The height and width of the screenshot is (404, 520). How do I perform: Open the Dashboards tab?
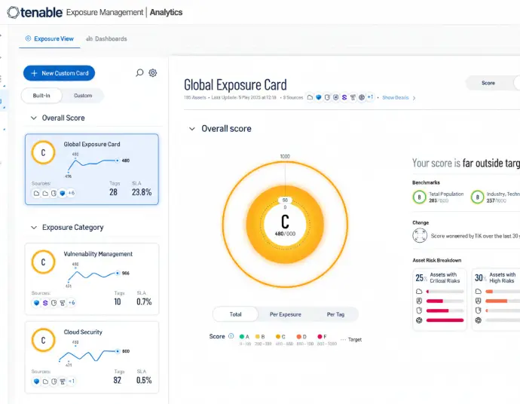tap(106, 38)
